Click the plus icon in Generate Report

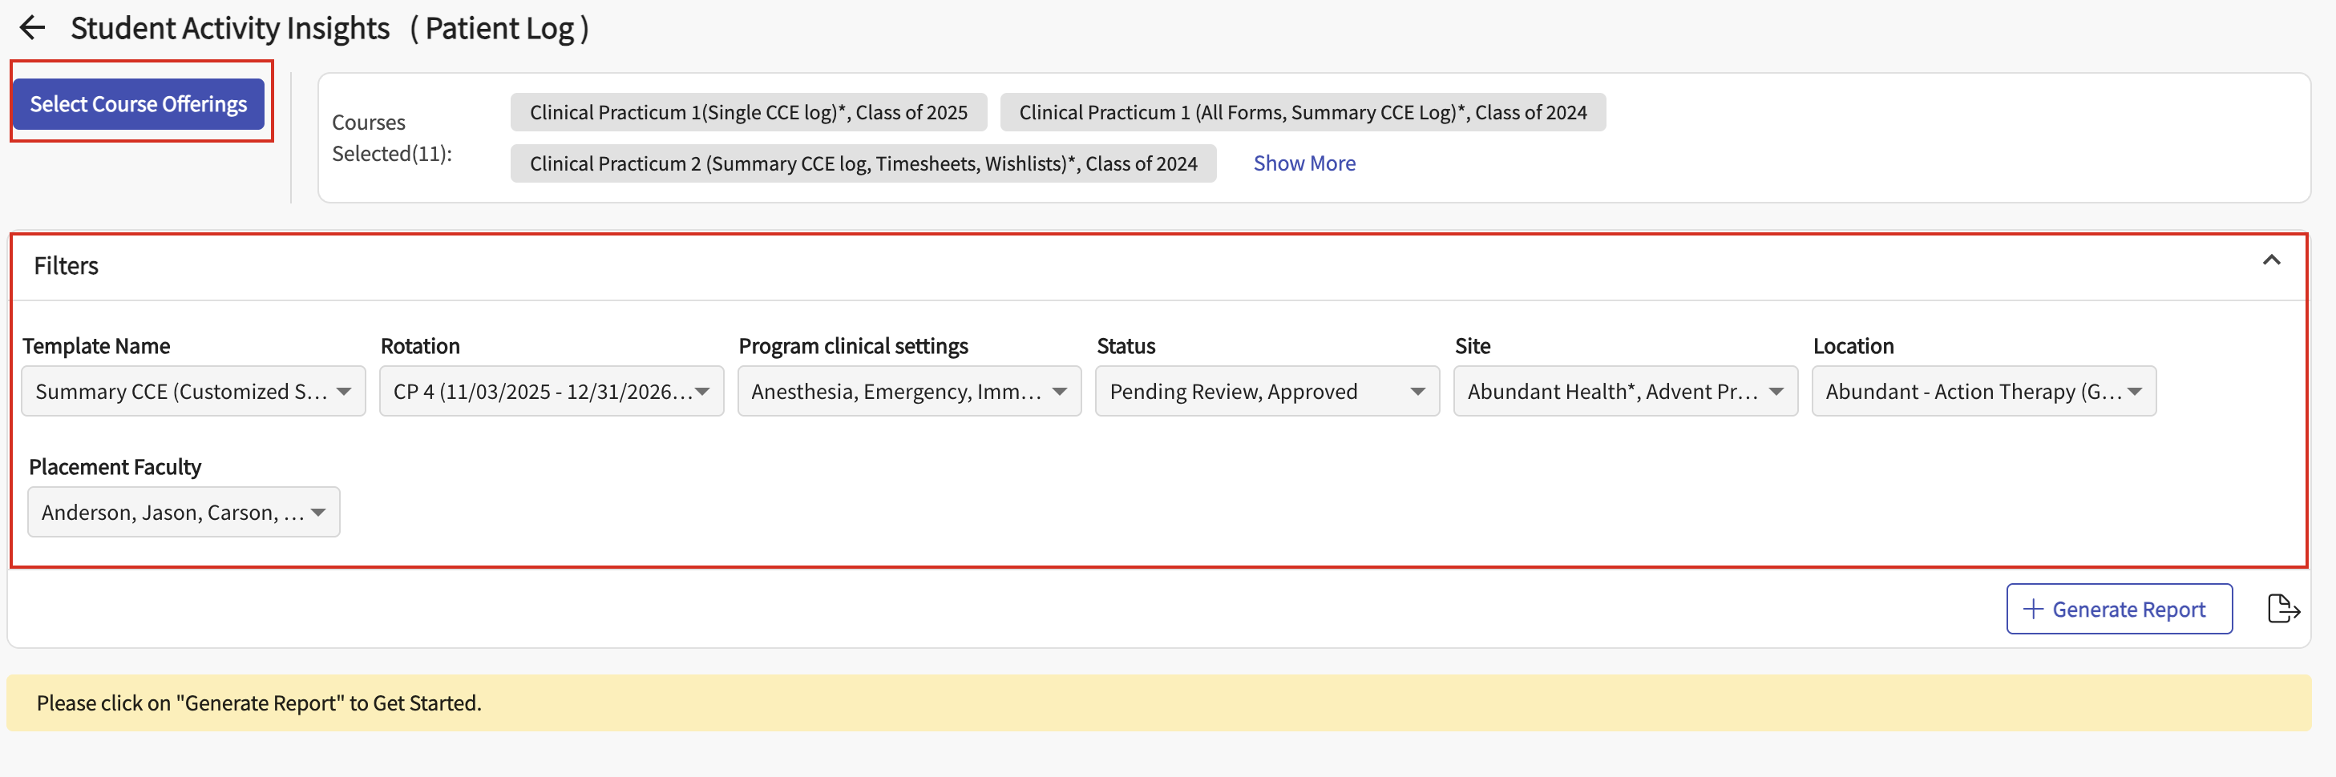tap(2033, 608)
